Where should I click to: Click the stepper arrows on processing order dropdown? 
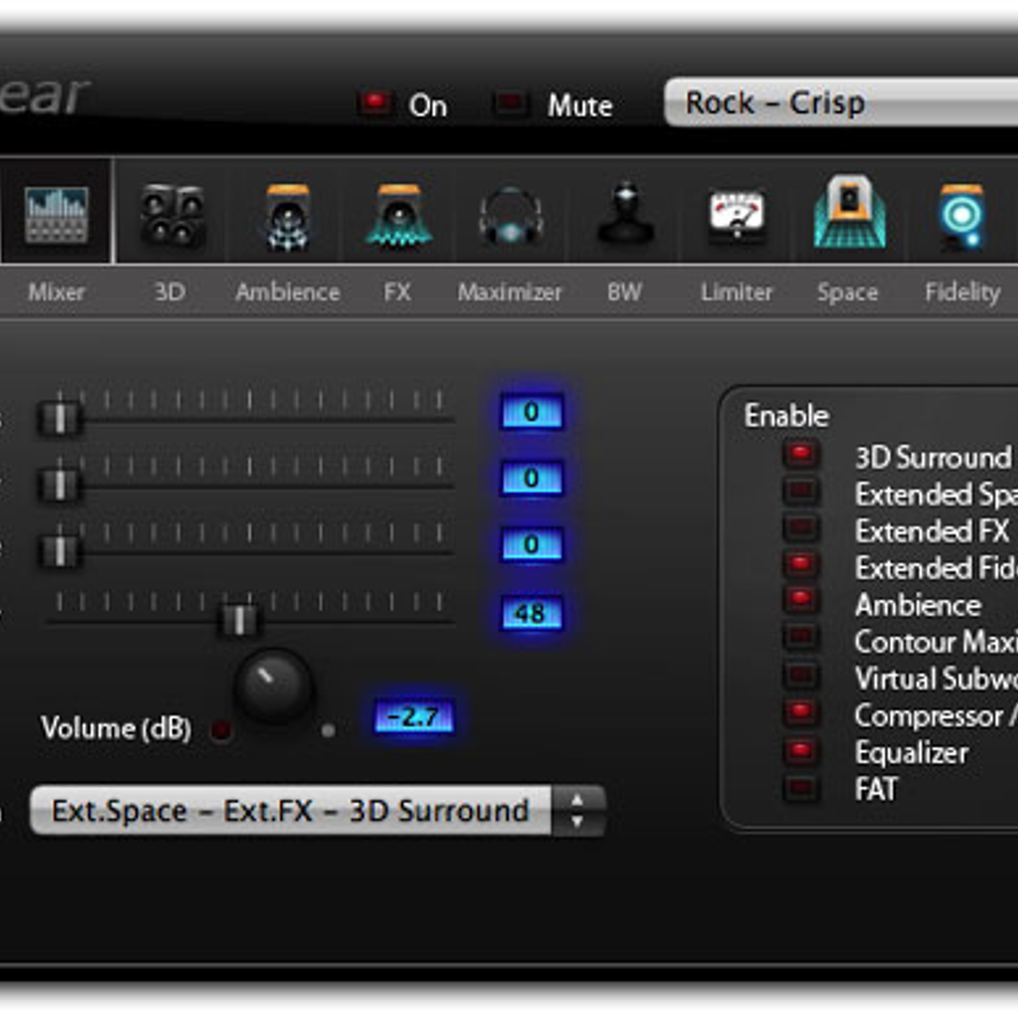pos(577,811)
